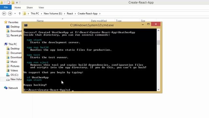Open recent locations dropdown arrow
209x118 pixels.
click(x=15, y=13)
